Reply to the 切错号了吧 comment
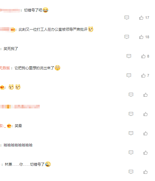Image resolution: width=155 pixels, height=181 pixels. 127,18
